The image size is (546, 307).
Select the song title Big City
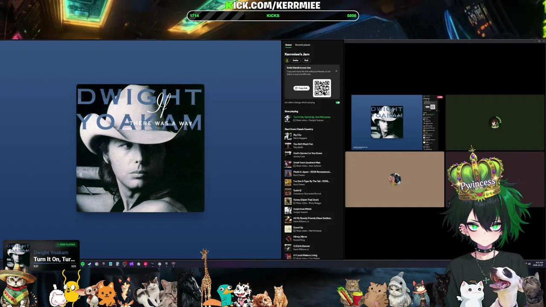(x=297, y=135)
